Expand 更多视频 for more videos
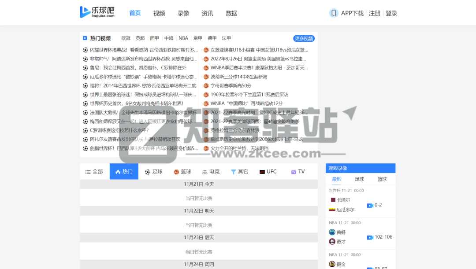 (x=303, y=39)
